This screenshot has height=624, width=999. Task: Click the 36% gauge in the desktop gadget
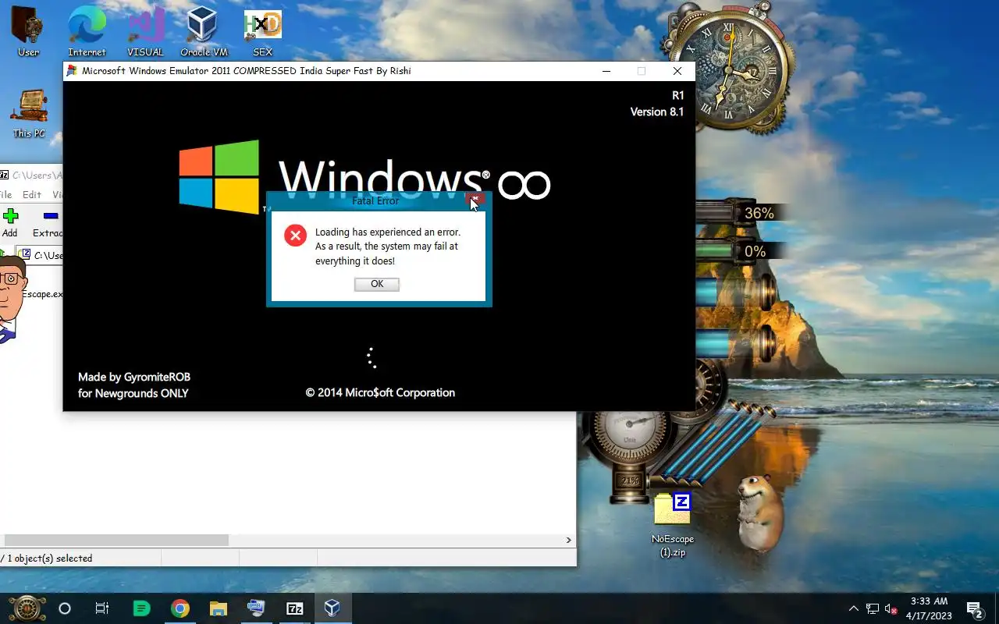click(741, 213)
